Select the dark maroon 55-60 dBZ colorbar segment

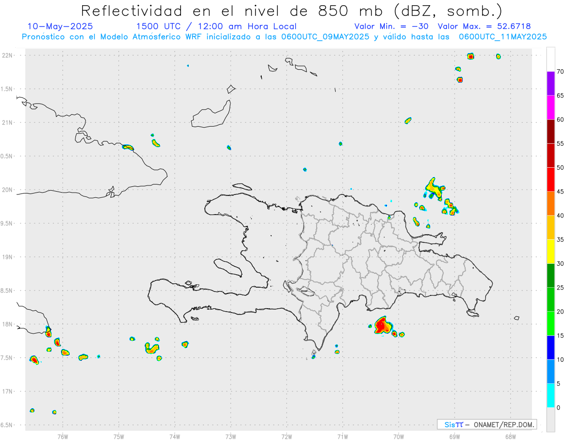point(551,131)
